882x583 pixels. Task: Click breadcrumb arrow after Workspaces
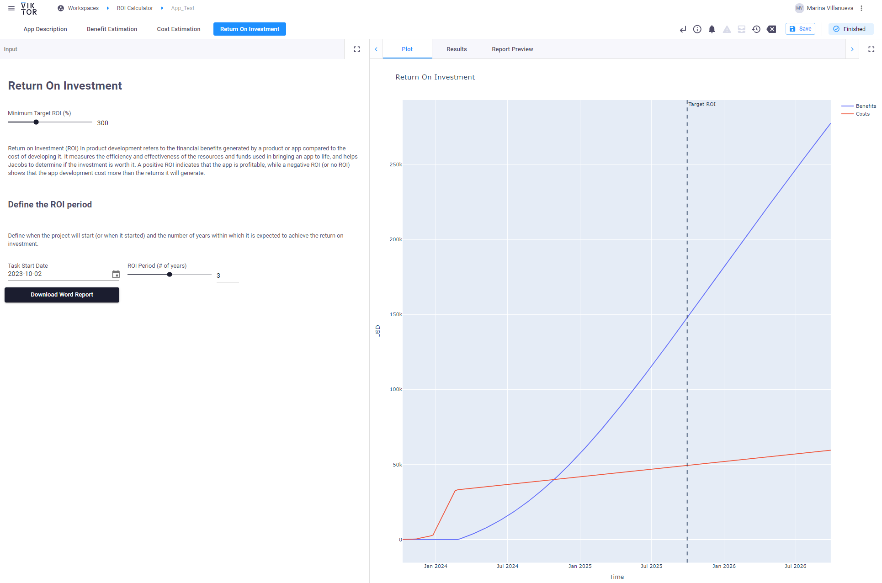108,8
